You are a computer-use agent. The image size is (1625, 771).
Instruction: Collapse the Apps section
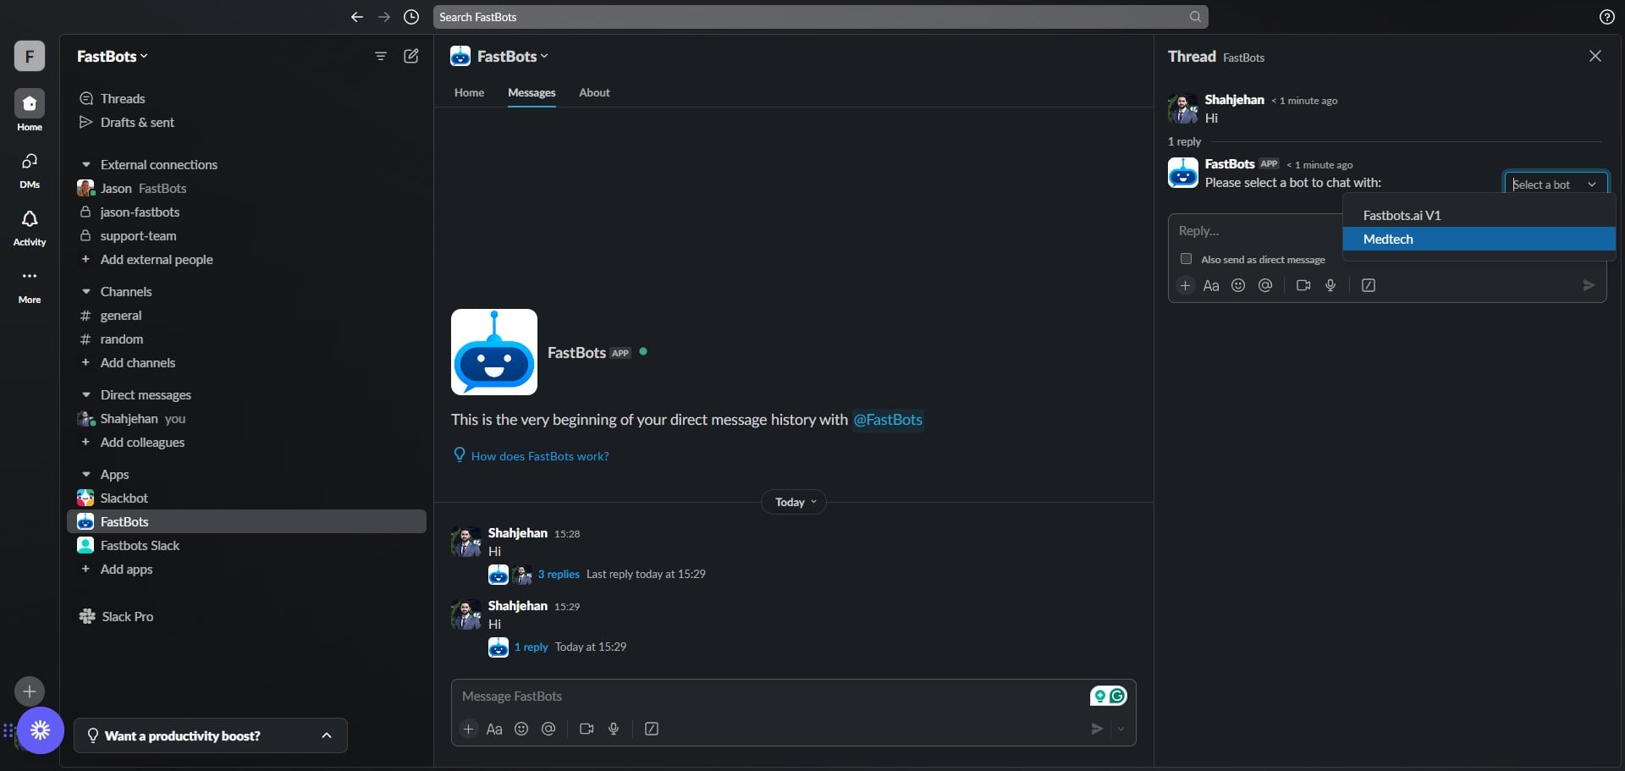[x=86, y=474]
